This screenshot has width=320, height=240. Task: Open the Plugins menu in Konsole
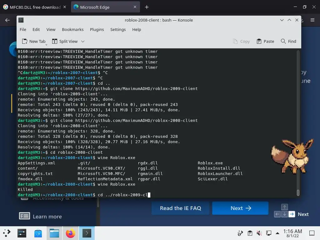[97, 30]
